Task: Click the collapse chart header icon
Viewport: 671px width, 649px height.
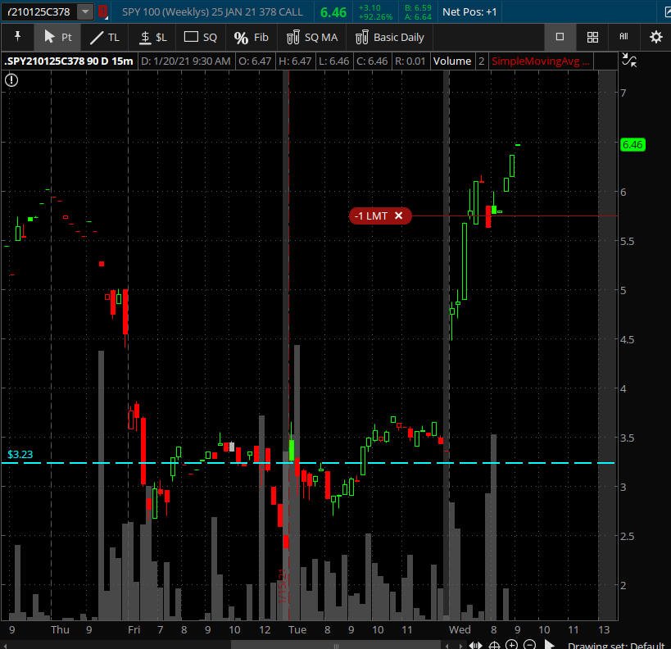Action: coord(629,61)
